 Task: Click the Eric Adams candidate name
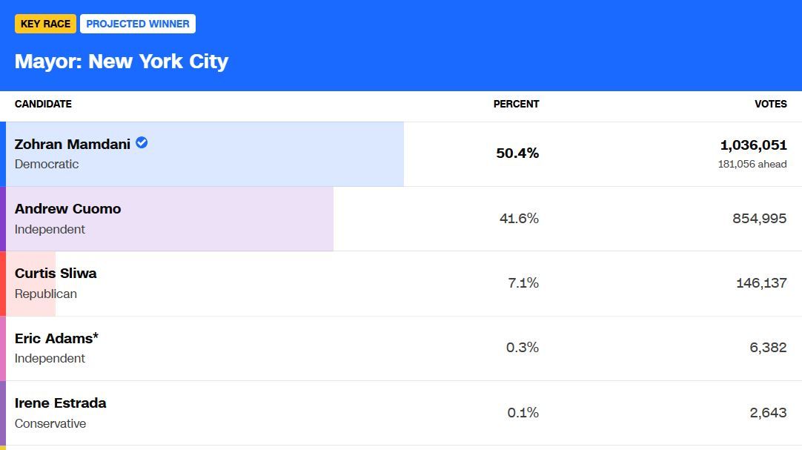tap(56, 338)
